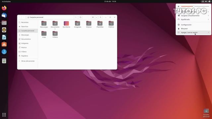Expand the Cargada completamente battery row
This screenshot has height=119, width=212.
click(x=193, y=16)
